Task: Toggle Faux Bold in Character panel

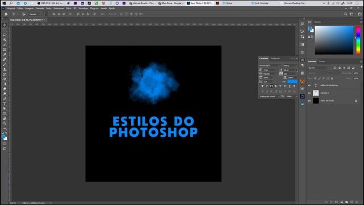Action: click(x=262, y=86)
